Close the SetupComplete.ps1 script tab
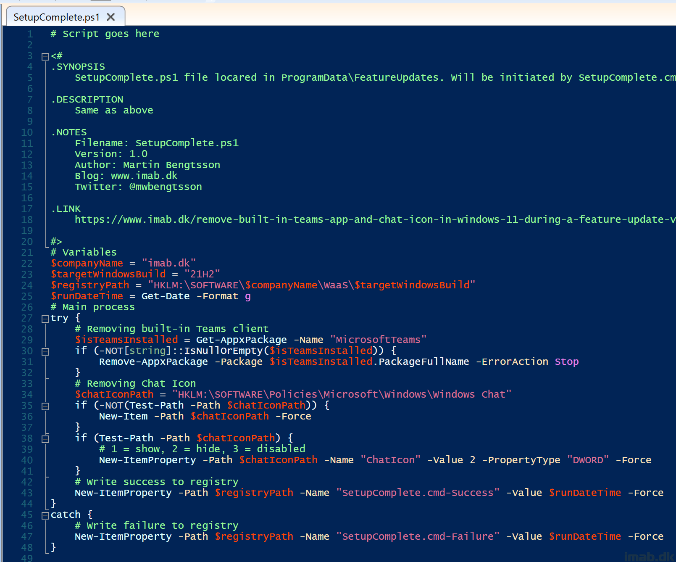 coord(111,17)
